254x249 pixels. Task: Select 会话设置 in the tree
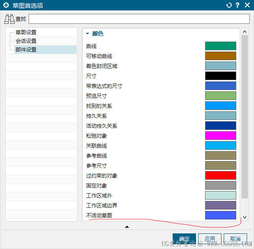pyautogui.click(x=26, y=41)
